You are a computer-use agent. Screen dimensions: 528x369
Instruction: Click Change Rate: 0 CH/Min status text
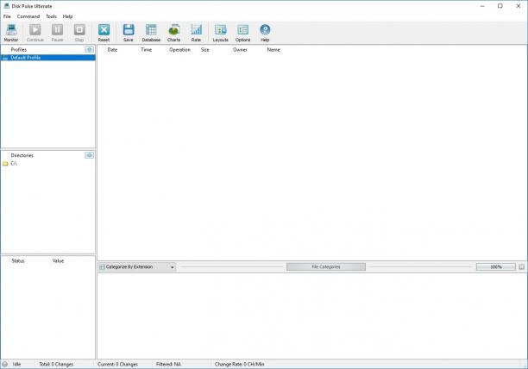pos(240,364)
